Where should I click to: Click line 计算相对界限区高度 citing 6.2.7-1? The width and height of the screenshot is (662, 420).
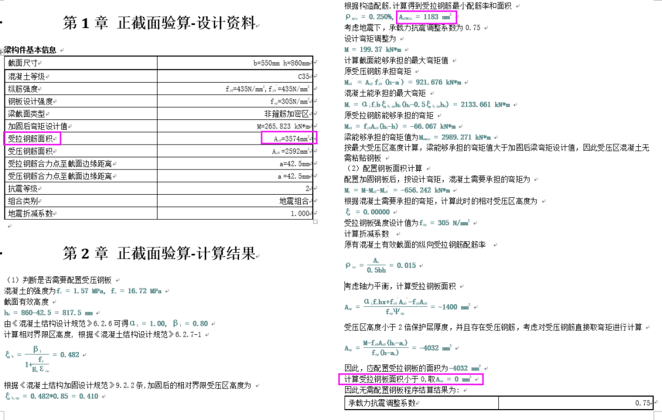pyautogui.click(x=102, y=334)
